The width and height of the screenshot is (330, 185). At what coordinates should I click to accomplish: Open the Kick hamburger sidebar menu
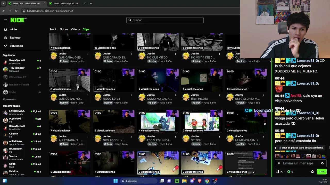[x=5, y=20]
